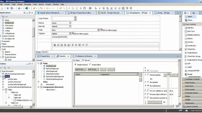
Task: Expand xp:this.beforePageLoad in Outline
Action: [3, 84]
